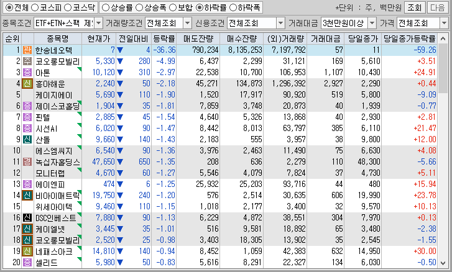Image resolution: width=452 pixels, height=272 pixels.
Task: Click the 등락률 value -36.36
Action: click(164, 50)
